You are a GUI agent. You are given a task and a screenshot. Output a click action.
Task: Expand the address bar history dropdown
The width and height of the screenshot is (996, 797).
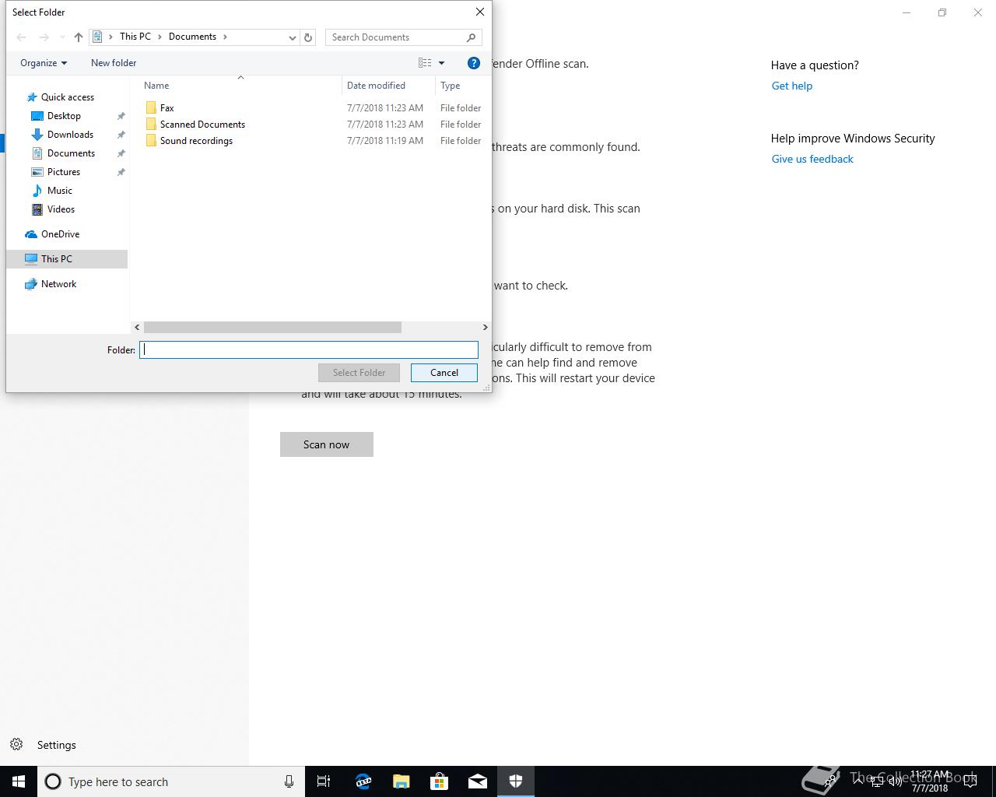coord(293,37)
